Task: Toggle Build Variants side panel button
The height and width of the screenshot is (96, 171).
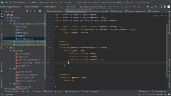Action: point(2,82)
